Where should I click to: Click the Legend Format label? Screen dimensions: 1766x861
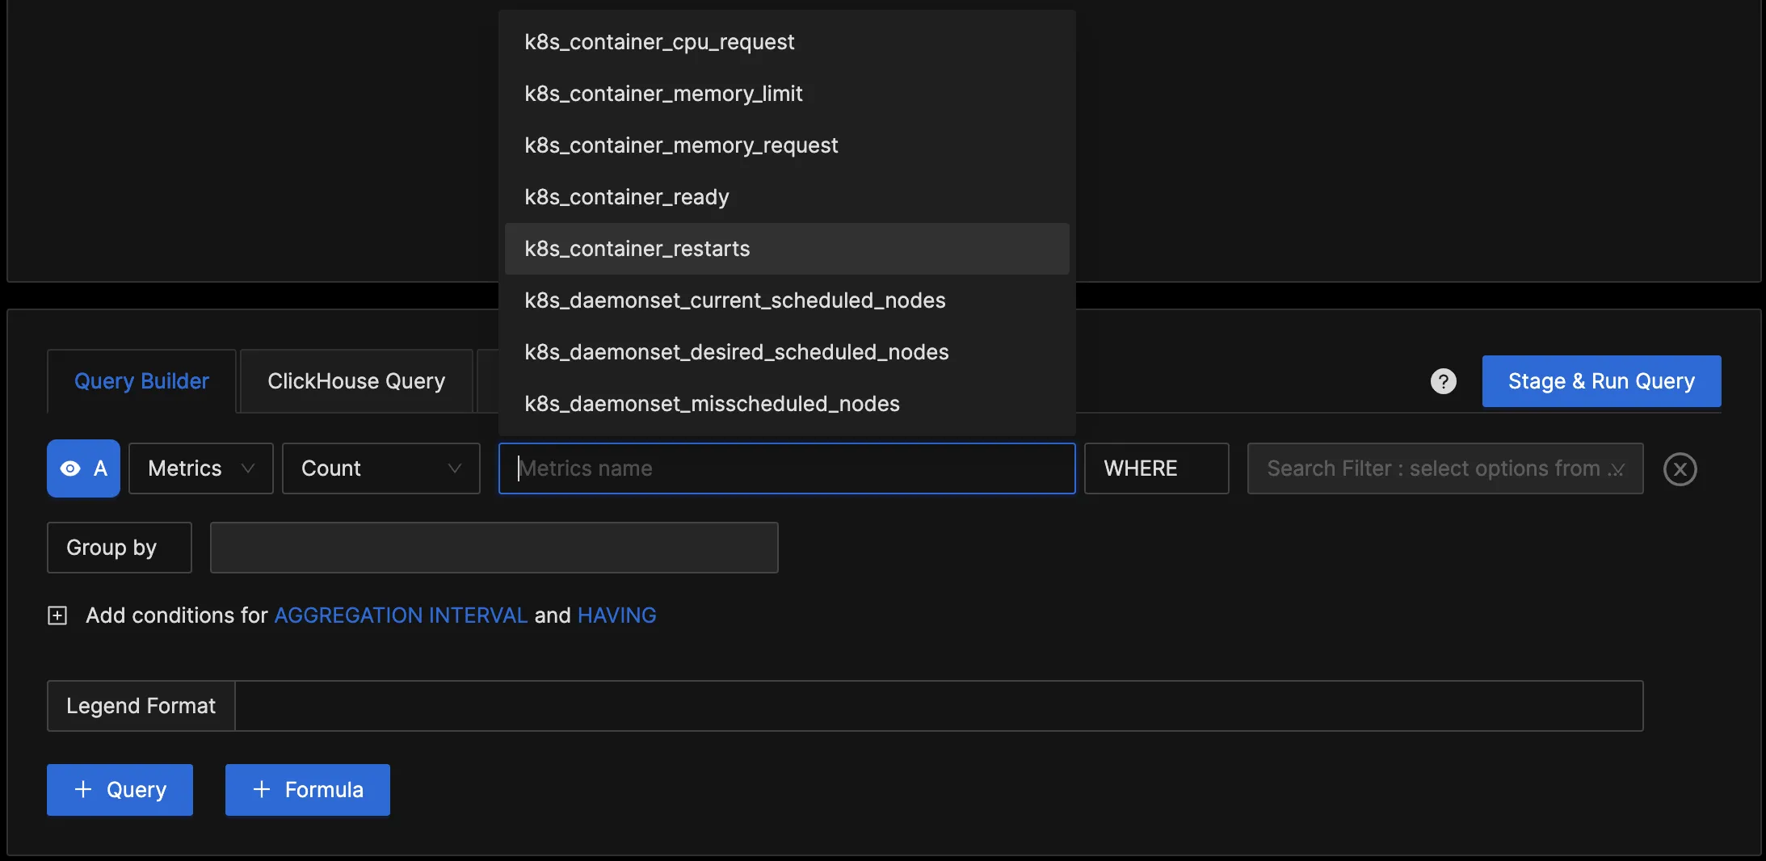[141, 706]
